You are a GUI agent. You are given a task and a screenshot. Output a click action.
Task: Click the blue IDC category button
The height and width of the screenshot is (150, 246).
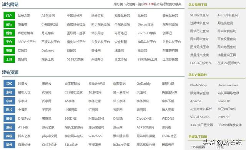pos(9,83)
